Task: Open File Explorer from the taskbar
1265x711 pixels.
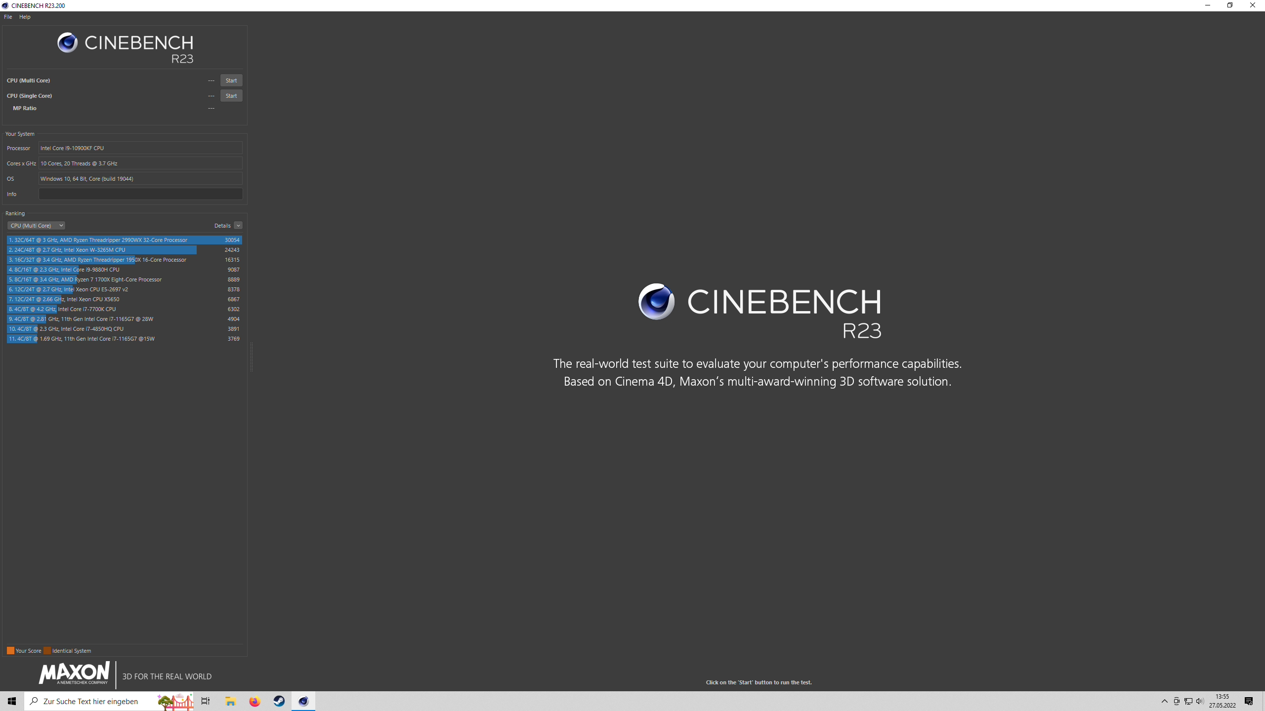Action: [230, 701]
